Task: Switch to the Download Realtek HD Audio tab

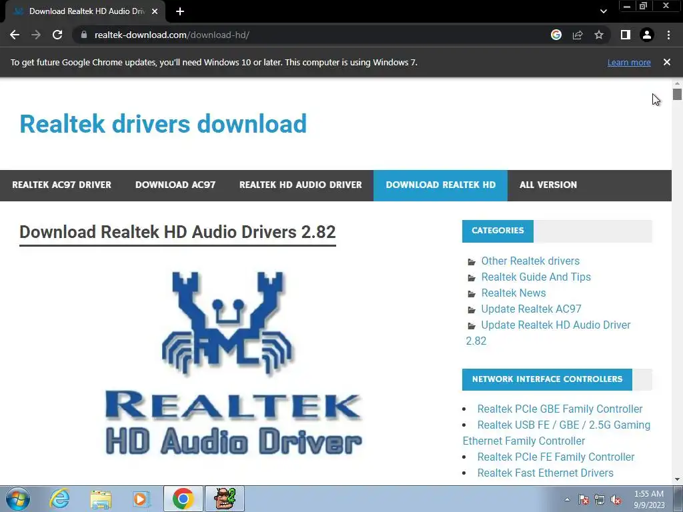Action: point(85,11)
